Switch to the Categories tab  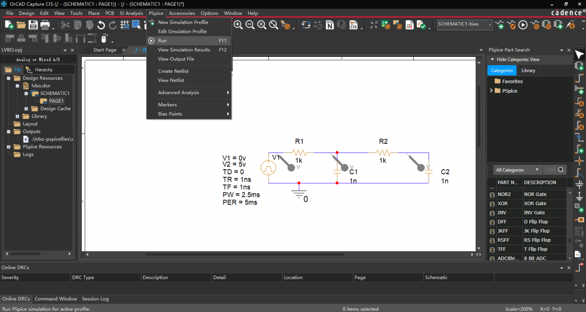tap(502, 70)
